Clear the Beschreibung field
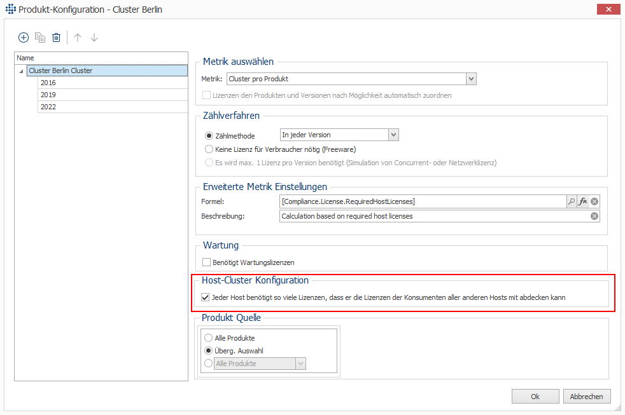The height and width of the screenshot is (415, 625). click(x=594, y=216)
